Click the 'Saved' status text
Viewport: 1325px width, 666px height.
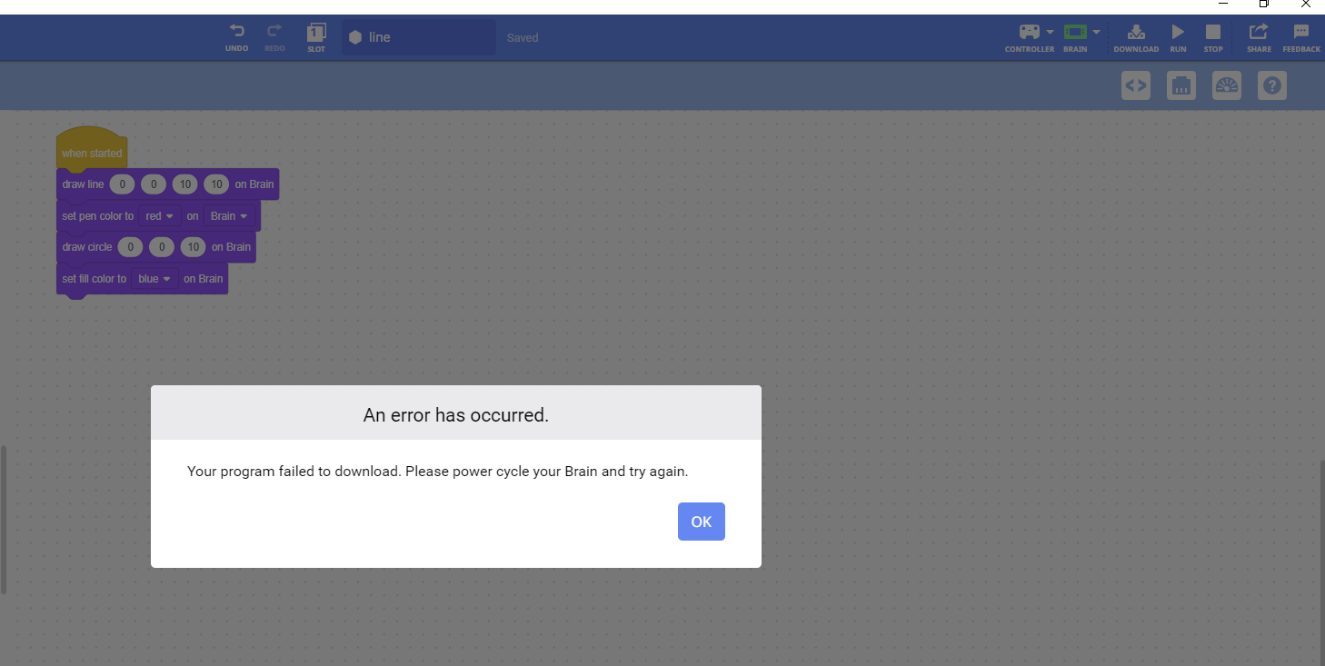point(523,37)
